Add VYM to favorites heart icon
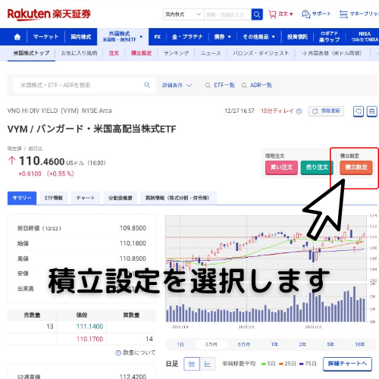The image size is (379, 379). [359, 111]
